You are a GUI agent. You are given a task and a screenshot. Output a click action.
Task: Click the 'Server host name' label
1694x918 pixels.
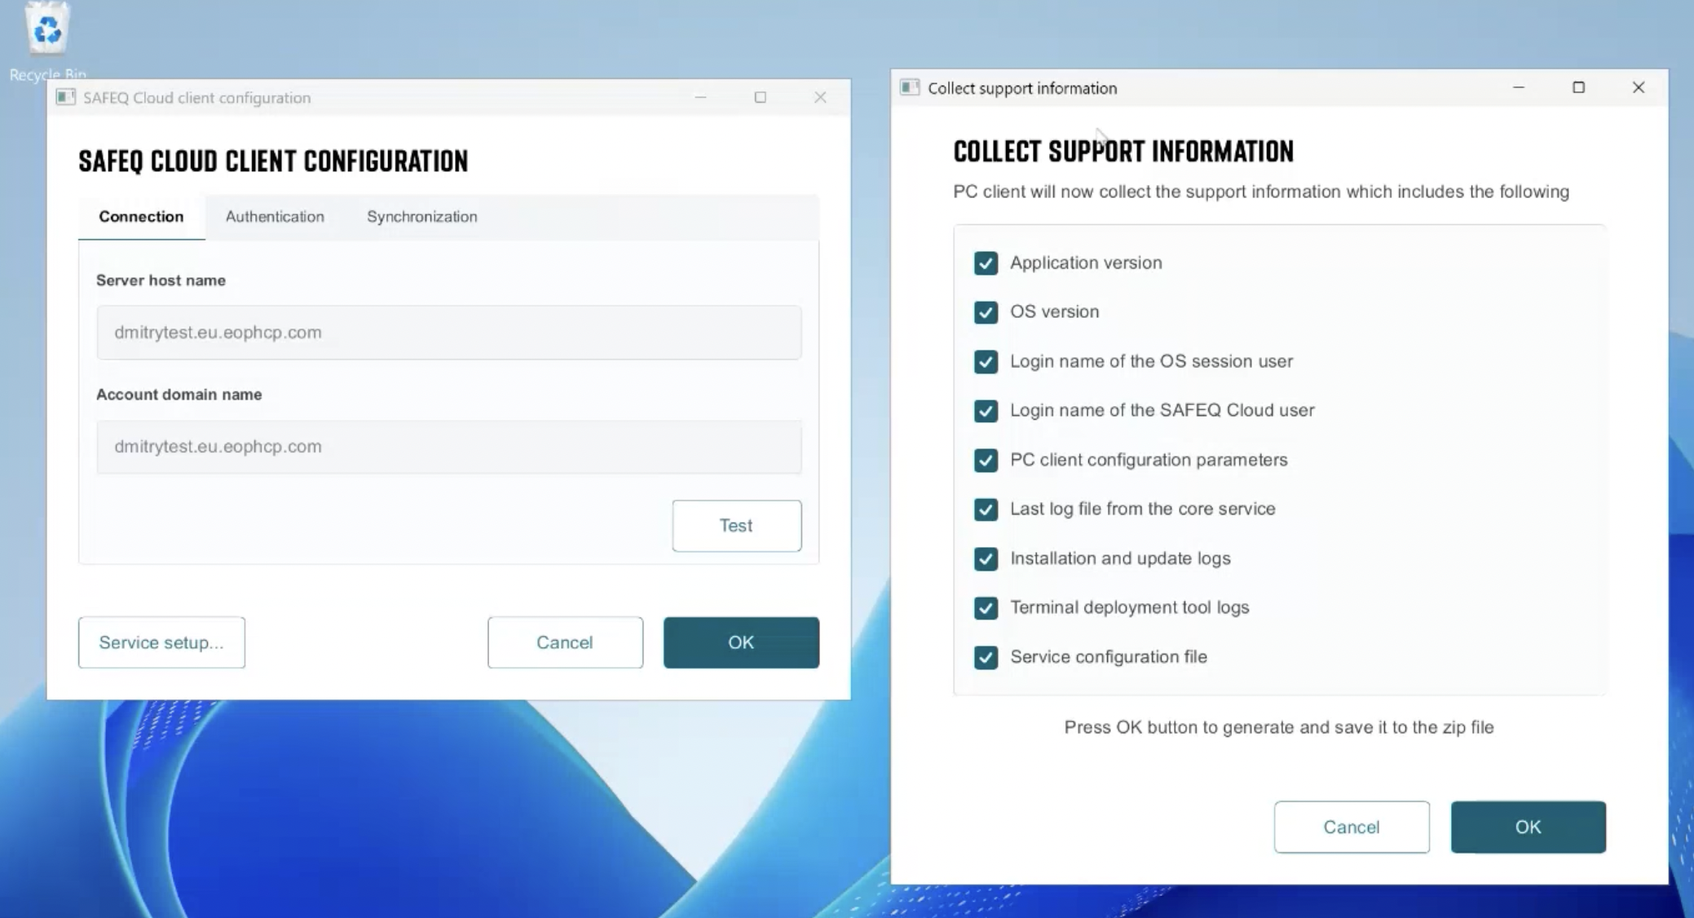click(x=161, y=280)
